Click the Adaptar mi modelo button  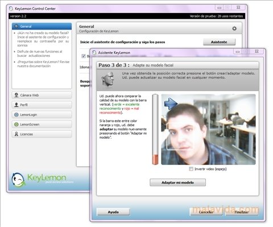[x=177, y=183]
